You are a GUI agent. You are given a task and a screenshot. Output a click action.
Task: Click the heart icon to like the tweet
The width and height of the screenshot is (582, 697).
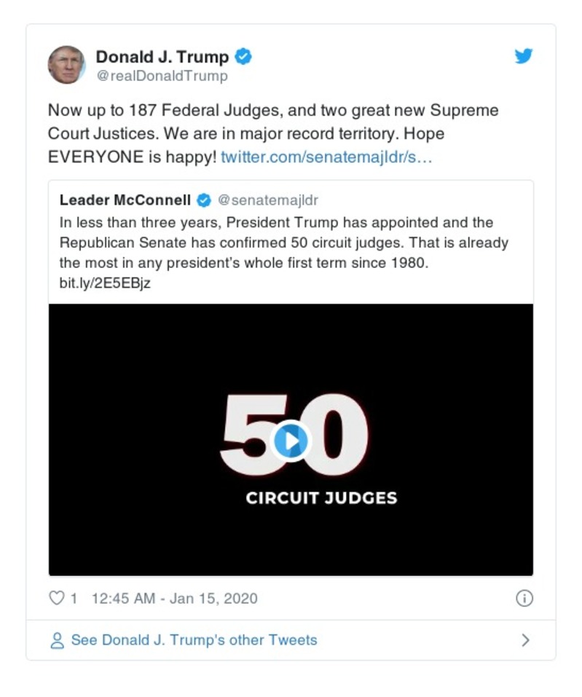55,598
